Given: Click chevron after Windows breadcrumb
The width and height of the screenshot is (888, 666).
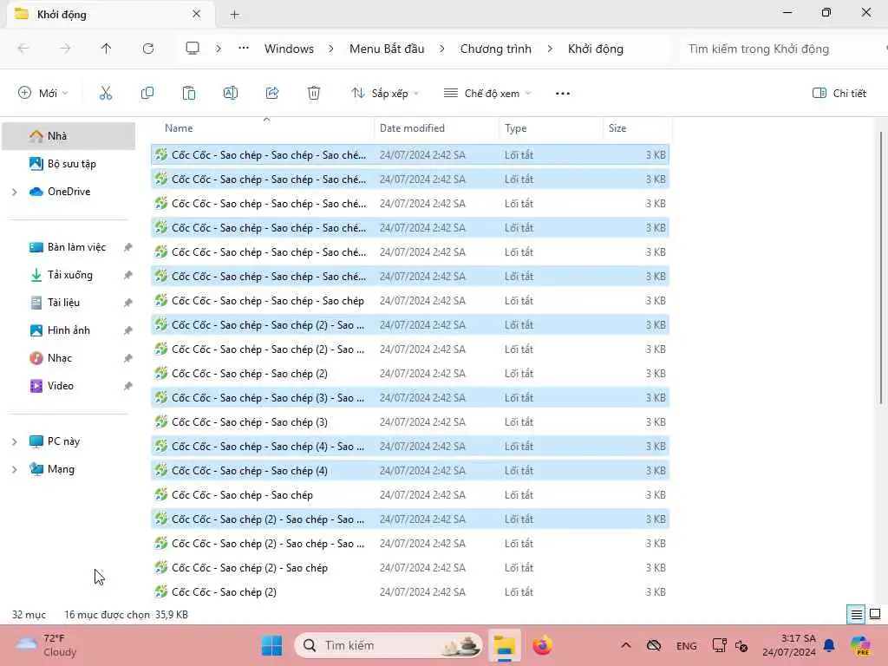Looking at the screenshot, I should [331, 49].
